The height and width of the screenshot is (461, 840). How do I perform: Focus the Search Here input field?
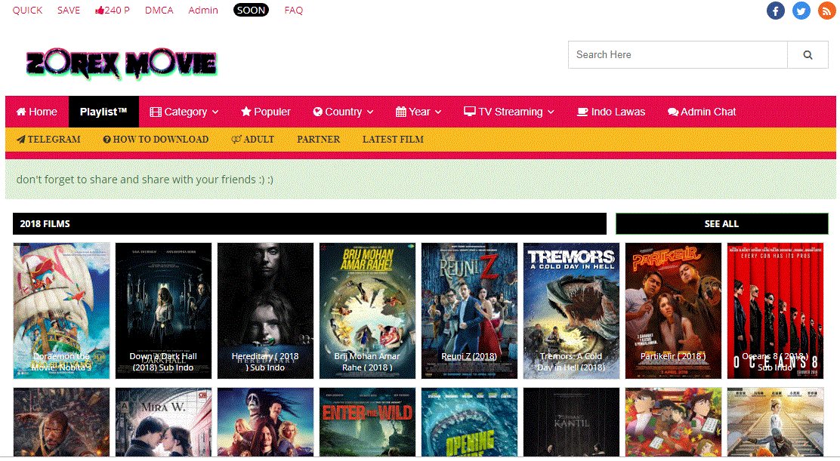point(678,54)
